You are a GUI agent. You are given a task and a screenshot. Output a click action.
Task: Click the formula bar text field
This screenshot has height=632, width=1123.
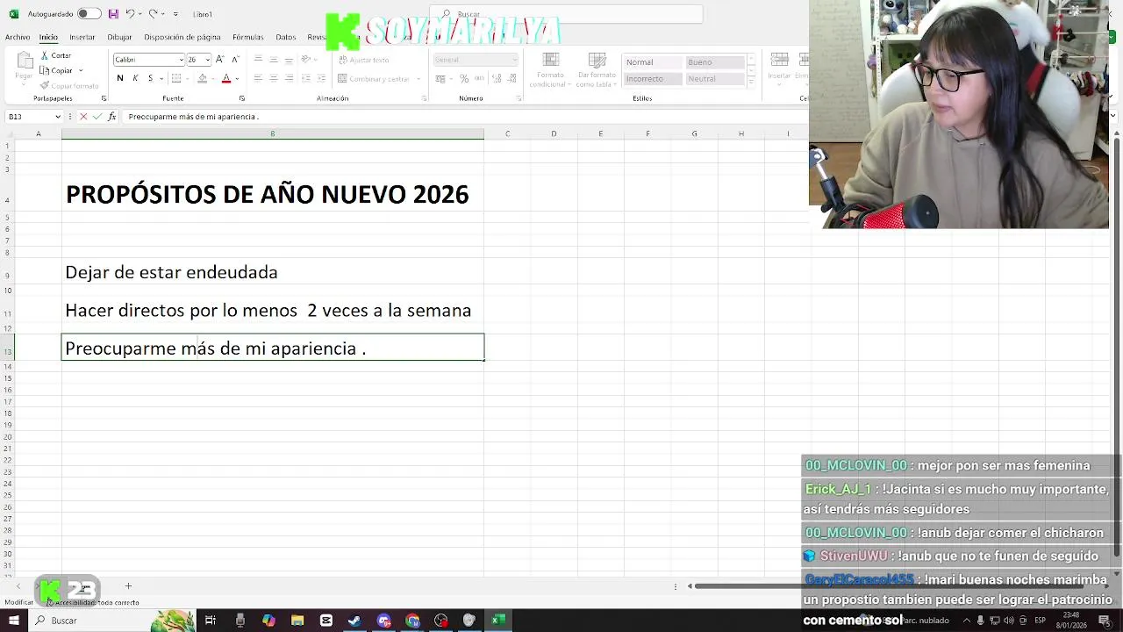(x=465, y=117)
